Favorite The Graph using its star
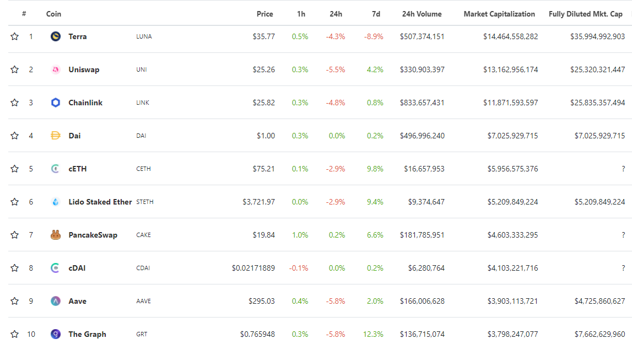Screen dimensions: 632x344 [x=14, y=334]
